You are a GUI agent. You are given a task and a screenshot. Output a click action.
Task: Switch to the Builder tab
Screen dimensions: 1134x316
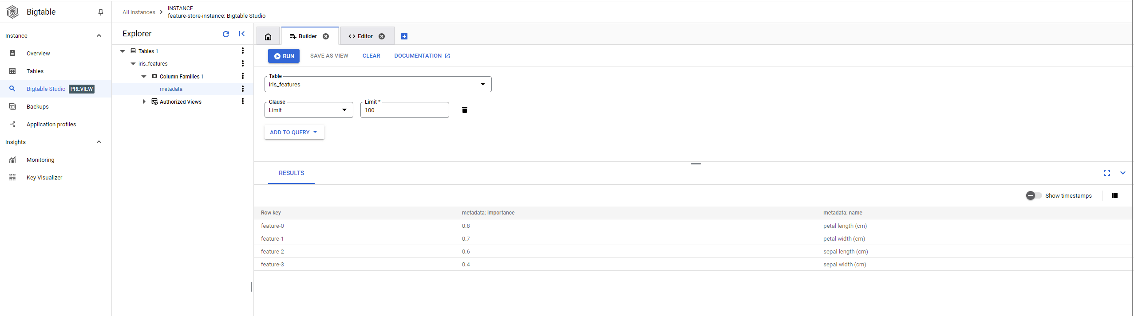[x=309, y=36]
